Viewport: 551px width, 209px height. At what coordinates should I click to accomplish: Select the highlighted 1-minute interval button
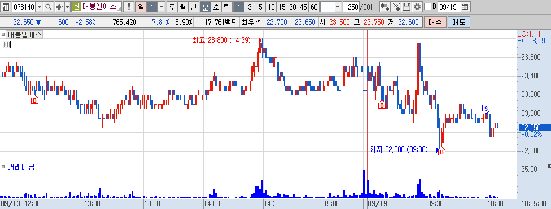pos(239,6)
